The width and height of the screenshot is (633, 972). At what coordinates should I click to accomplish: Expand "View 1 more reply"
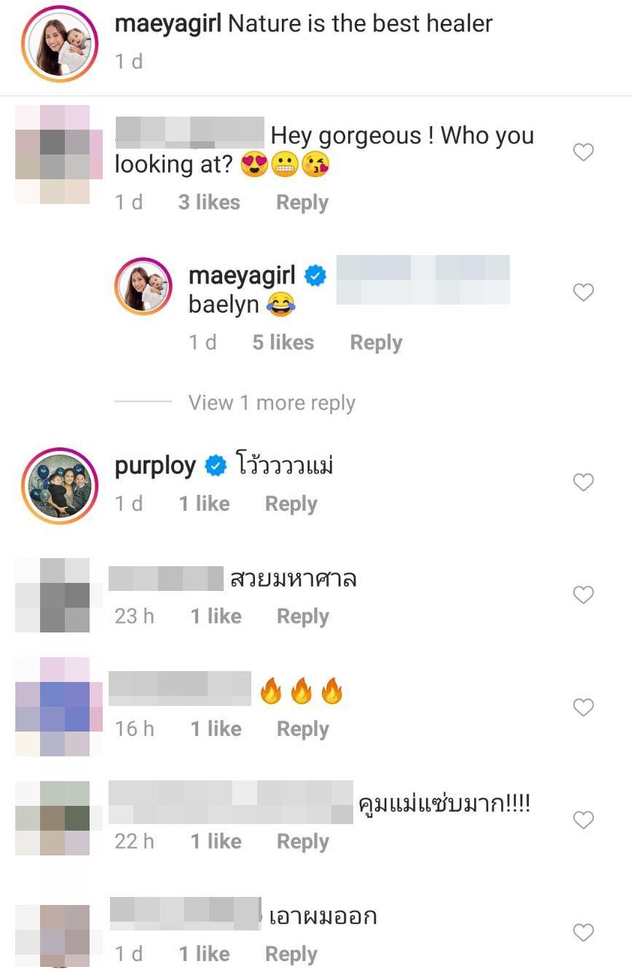pyautogui.click(x=272, y=403)
